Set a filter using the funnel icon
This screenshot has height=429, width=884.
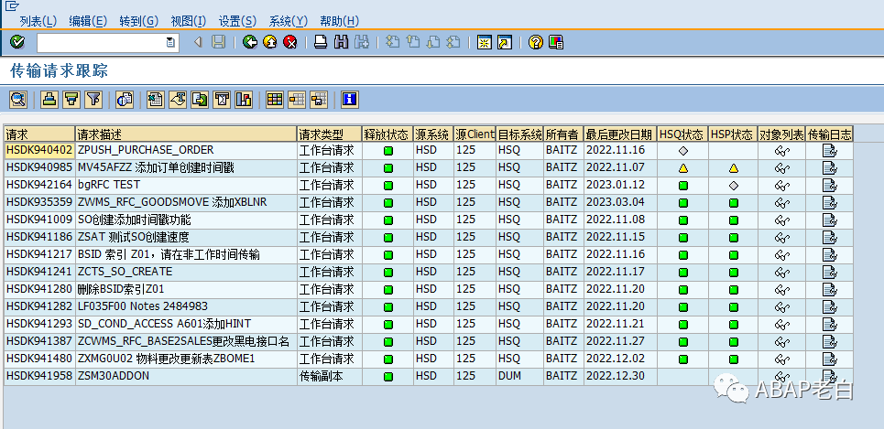point(93,100)
